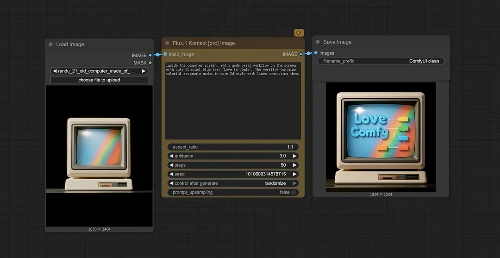Select next image file with right arrow

(x=144, y=71)
